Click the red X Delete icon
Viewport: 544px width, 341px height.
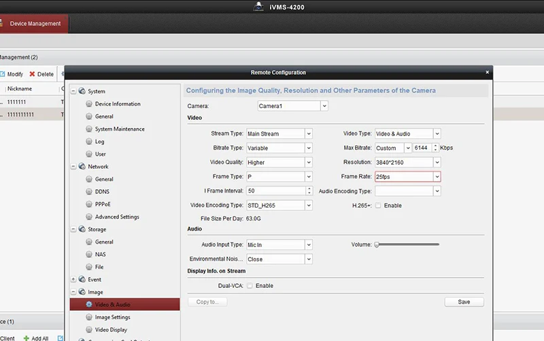click(32, 74)
